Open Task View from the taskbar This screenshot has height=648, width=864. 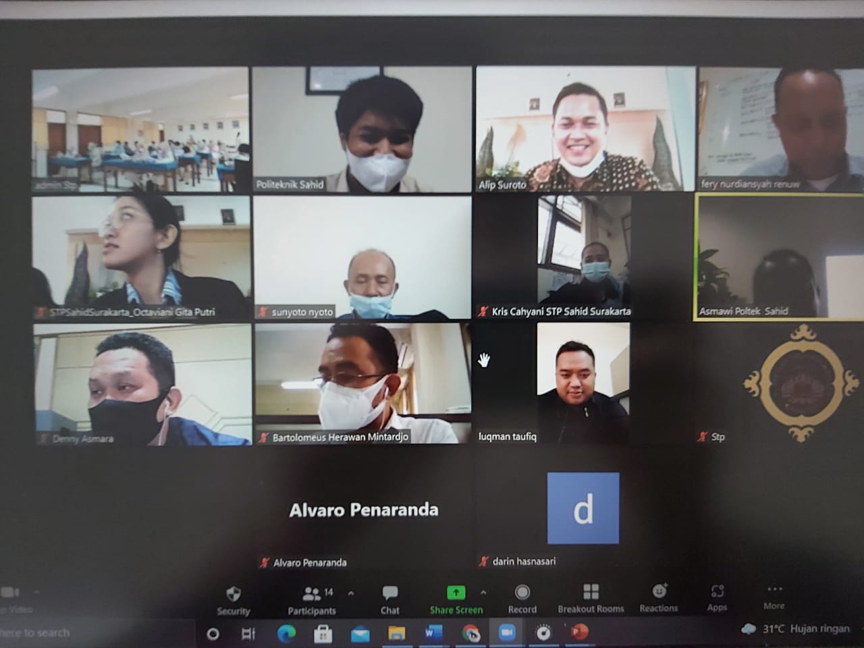point(248,634)
